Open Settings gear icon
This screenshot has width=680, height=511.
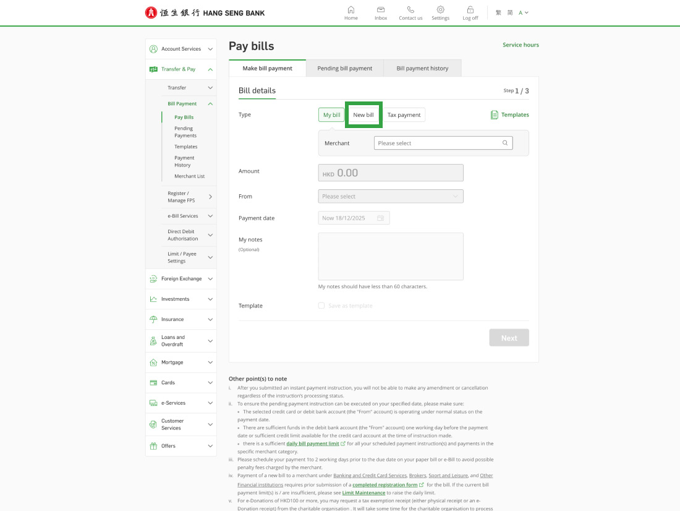click(440, 10)
